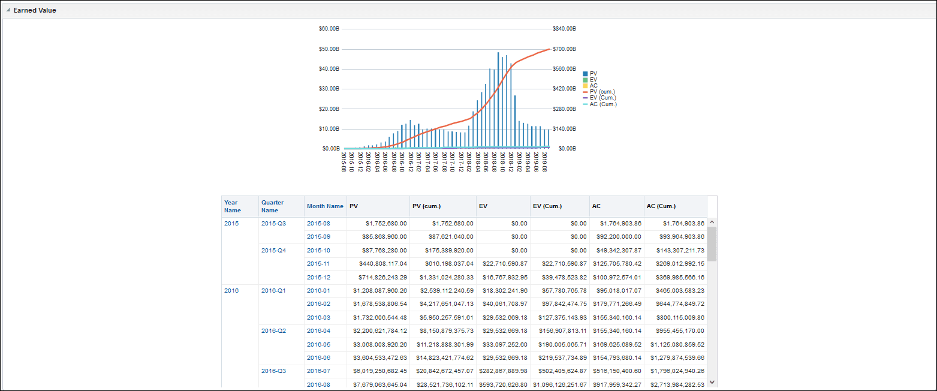Toggle the PV series in the legend

click(593, 73)
